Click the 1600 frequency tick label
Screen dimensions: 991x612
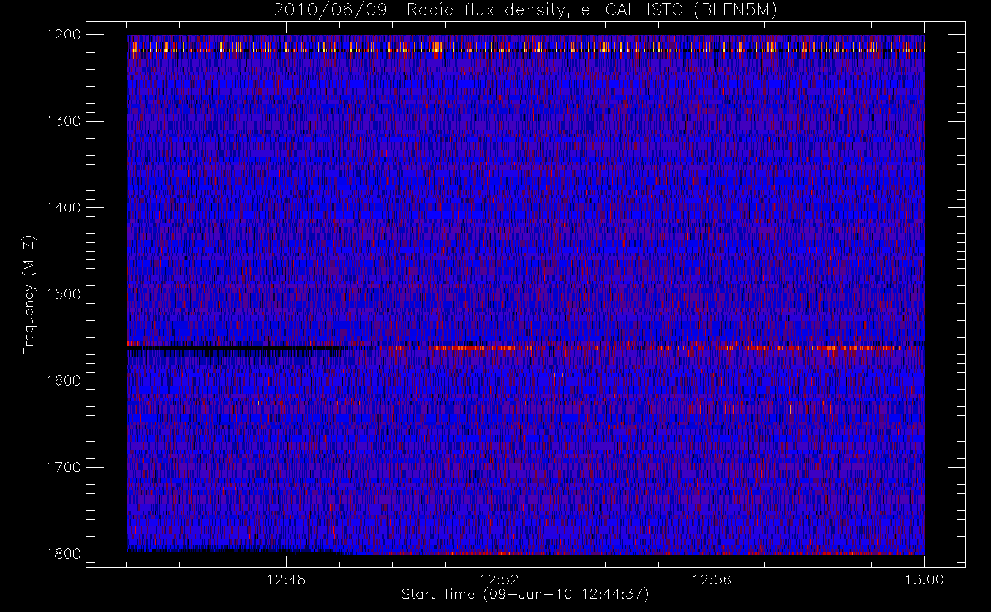coord(64,381)
